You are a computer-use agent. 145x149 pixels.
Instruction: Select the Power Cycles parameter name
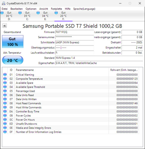tap(23, 116)
